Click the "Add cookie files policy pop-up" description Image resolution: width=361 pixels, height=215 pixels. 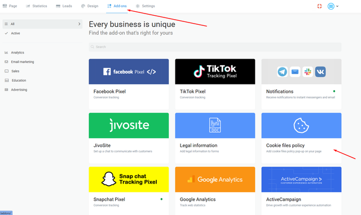[294, 151]
